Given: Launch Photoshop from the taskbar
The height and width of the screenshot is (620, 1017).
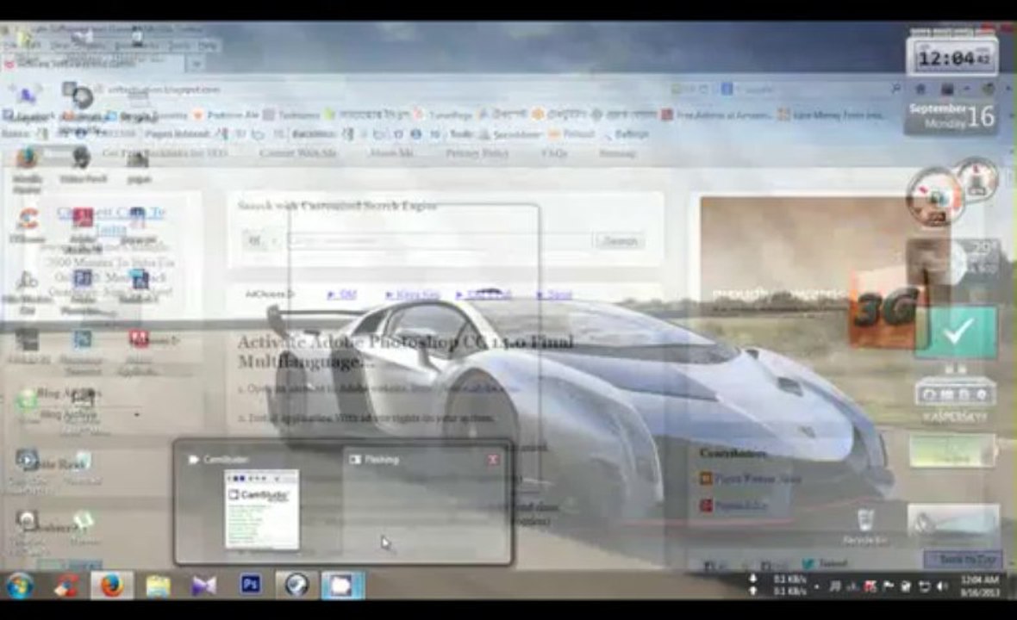Looking at the screenshot, I should (250, 585).
